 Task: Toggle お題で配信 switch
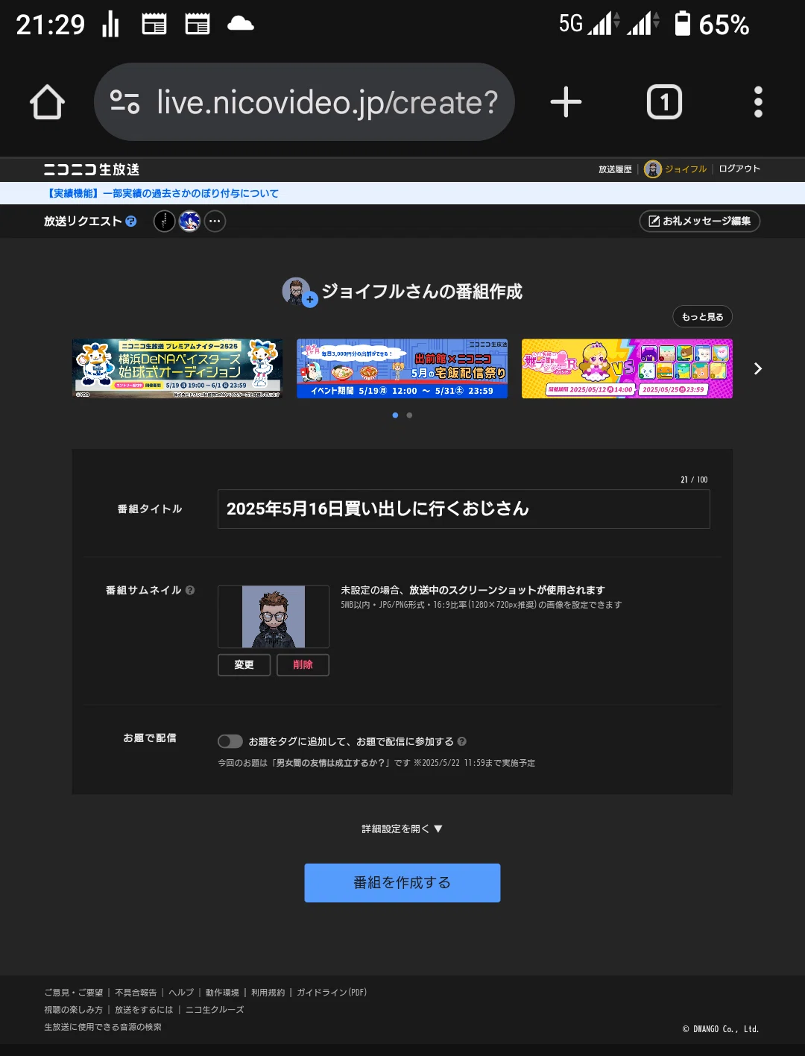coord(230,741)
